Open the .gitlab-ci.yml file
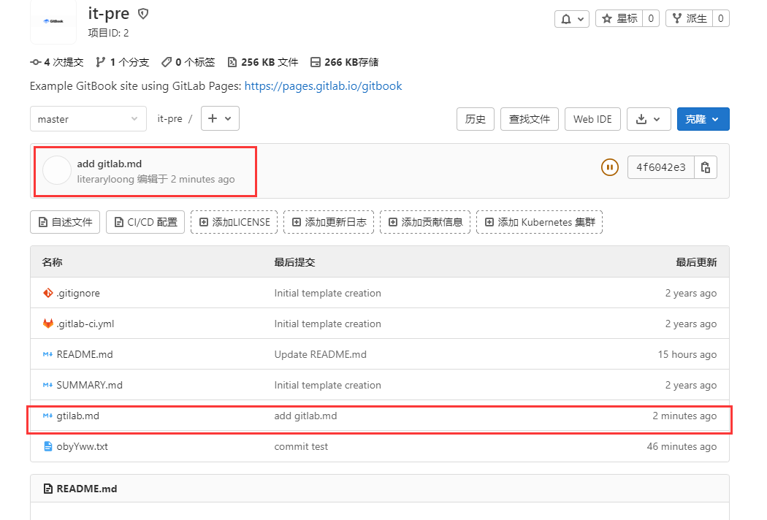 [x=85, y=324]
